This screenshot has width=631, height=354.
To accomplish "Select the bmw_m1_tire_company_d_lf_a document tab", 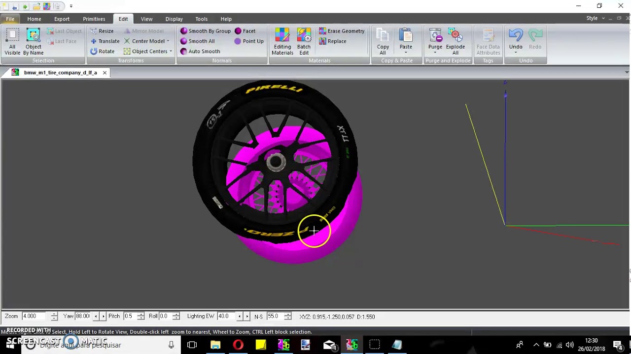I will 60,72.
